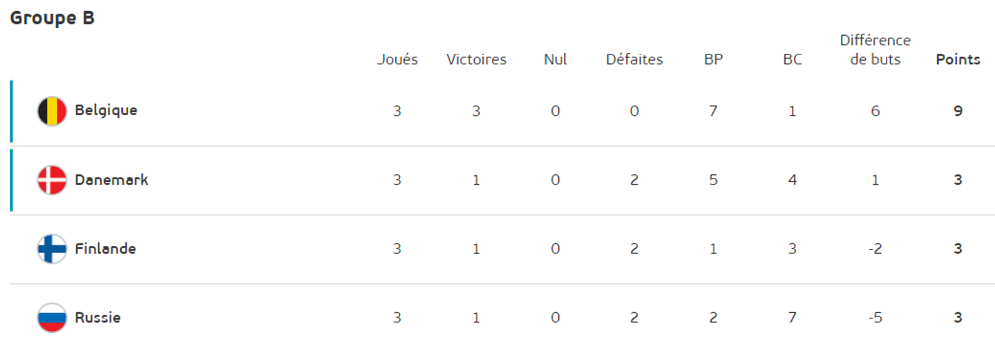This screenshot has height=346, width=995.
Task: Open the Danemark team link
Action: 111,180
